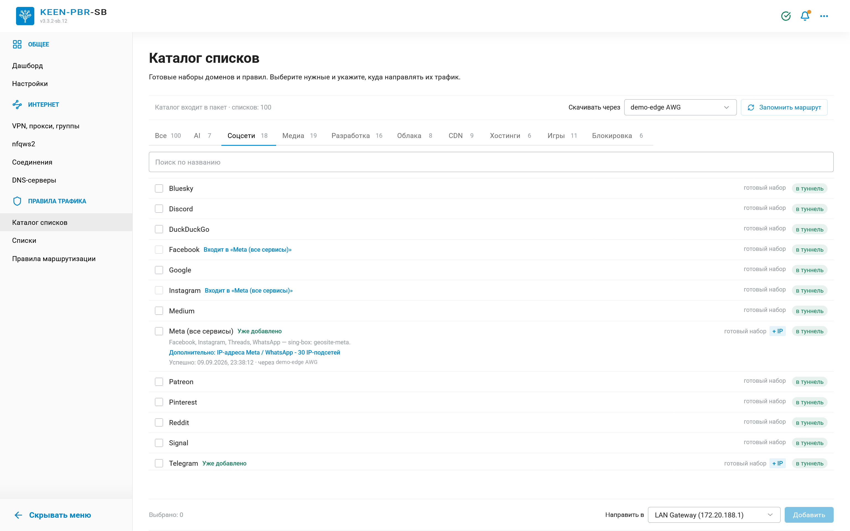Open the green status check icon
This screenshot has height=531, width=850.
tap(786, 16)
